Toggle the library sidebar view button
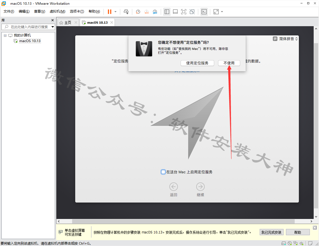This screenshot has height=246, width=319. click(x=167, y=12)
